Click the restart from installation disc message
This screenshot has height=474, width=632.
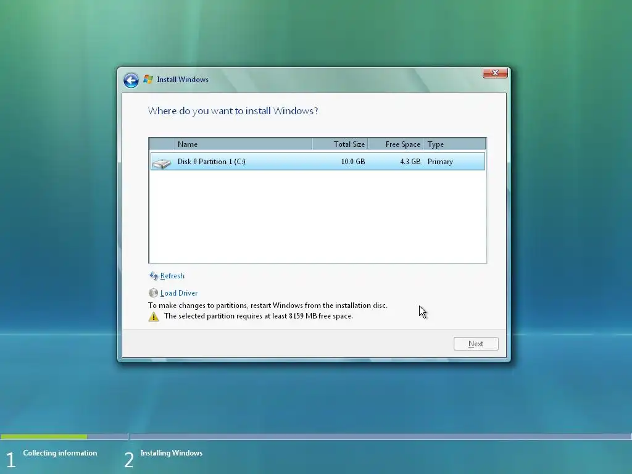click(x=268, y=306)
